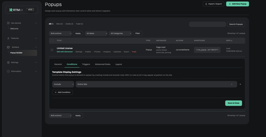Click the Publish row action
The height and width of the screenshot is (137, 266).
(88, 52)
